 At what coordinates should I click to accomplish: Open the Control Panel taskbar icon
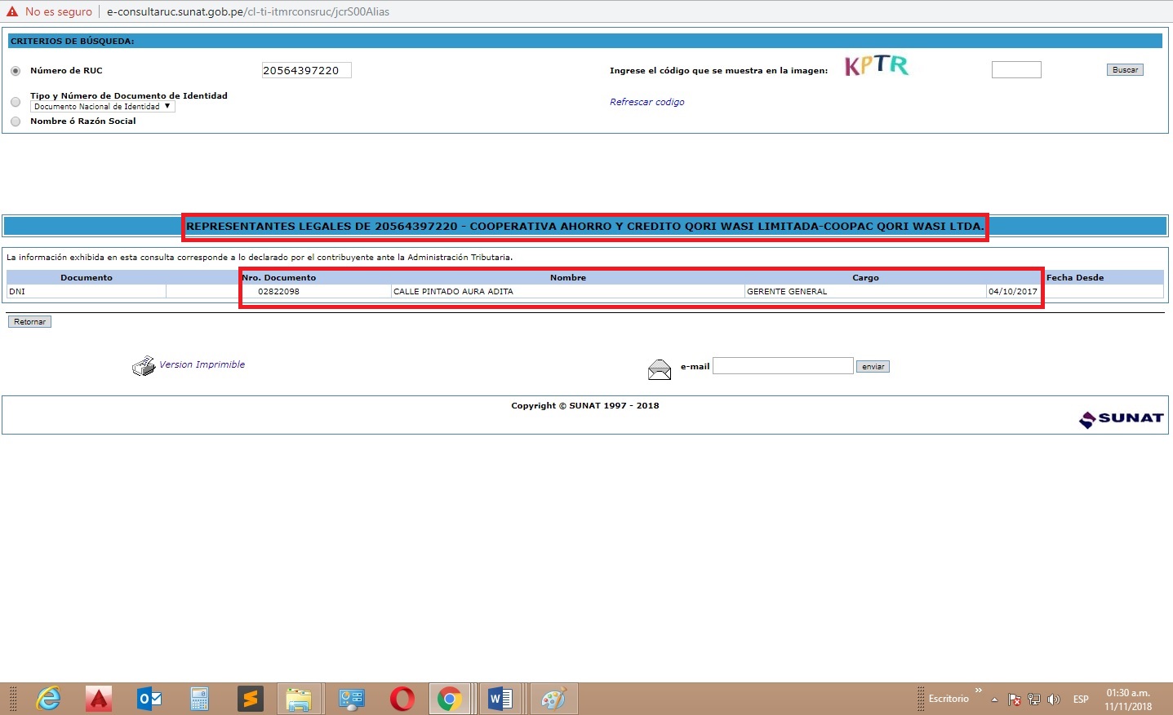(352, 699)
